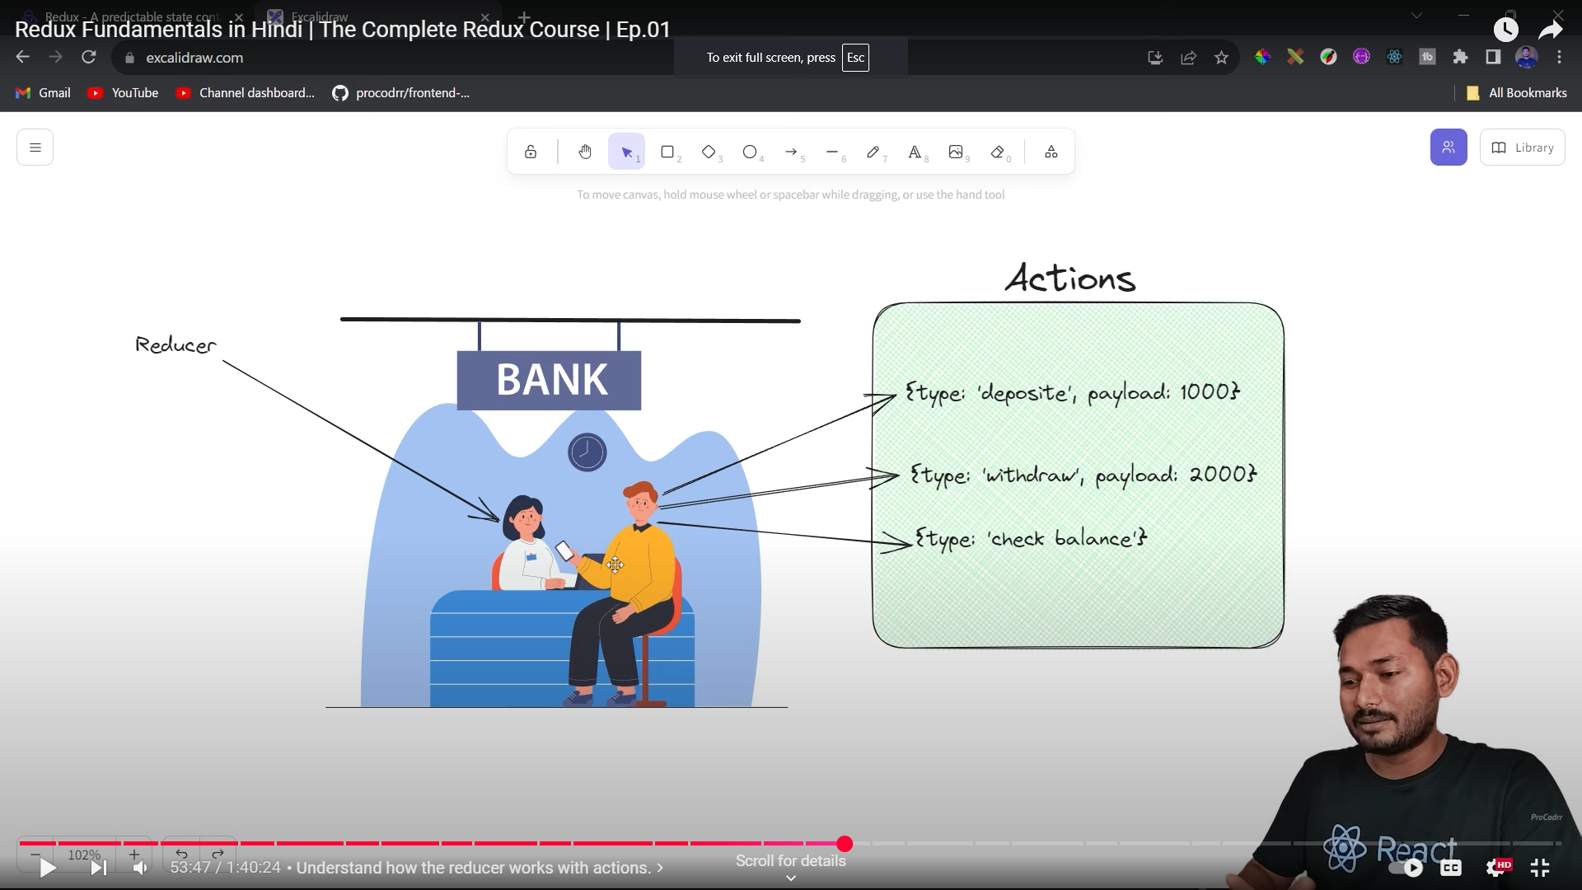Open YouTube bookmark in bookmarks bar
The image size is (1582, 890).
pos(124,93)
